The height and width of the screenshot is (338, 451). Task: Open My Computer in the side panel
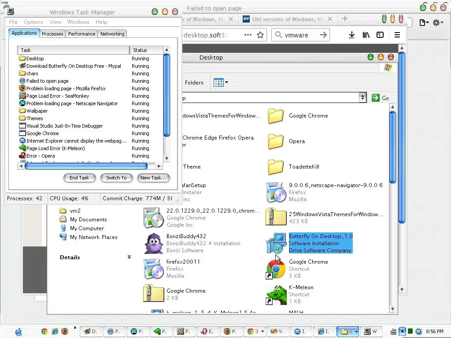87,228
